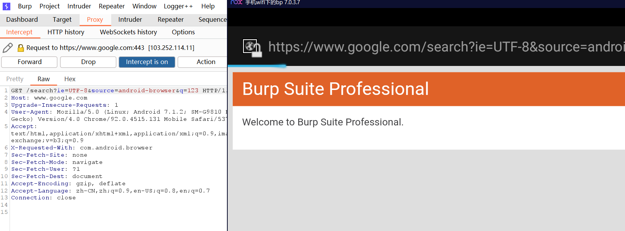Switch to the Sequencer tab

coord(212,20)
